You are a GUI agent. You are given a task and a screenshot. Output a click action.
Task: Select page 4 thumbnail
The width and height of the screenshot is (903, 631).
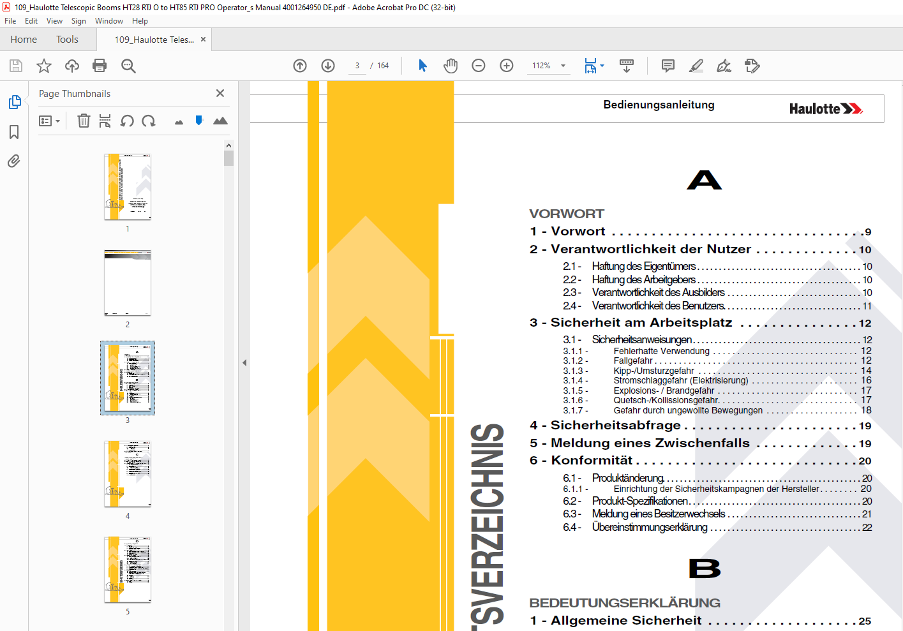click(x=128, y=474)
